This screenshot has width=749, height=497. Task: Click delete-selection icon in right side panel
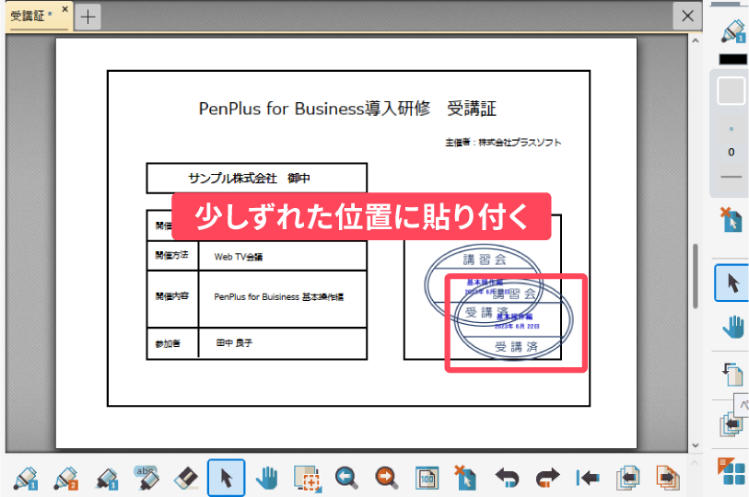pos(732,220)
